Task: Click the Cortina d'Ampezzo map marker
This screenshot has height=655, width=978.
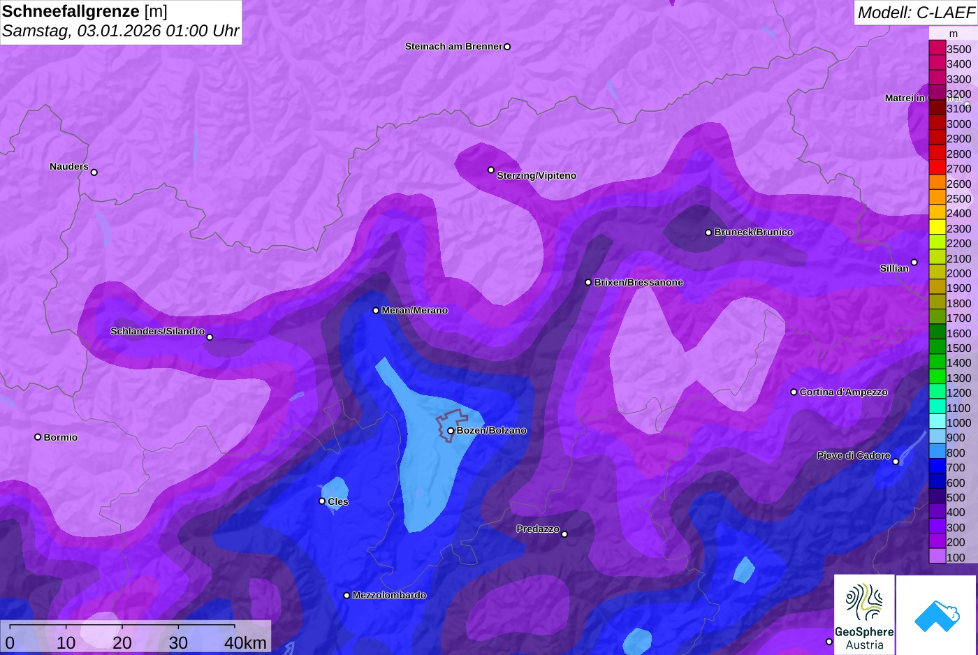Action: point(794,392)
